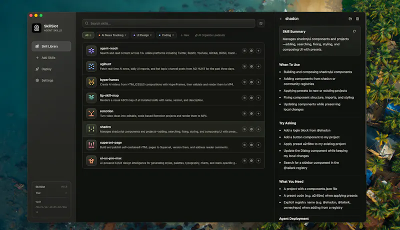Select the hyperframes skill name
The image size is (400, 230).
click(109, 79)
